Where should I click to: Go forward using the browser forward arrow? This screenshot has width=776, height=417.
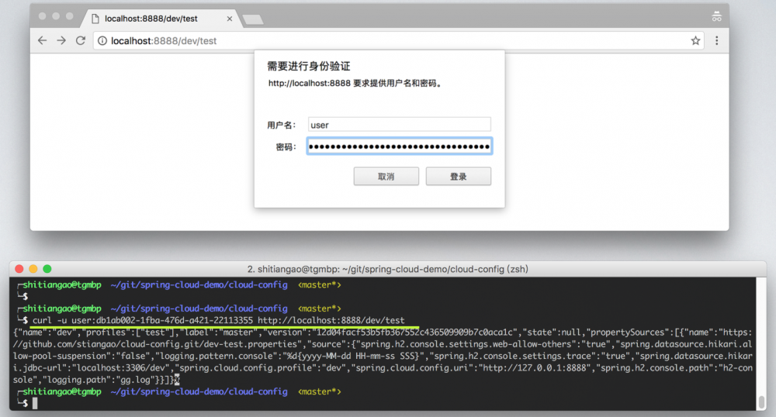coord(61,40)
